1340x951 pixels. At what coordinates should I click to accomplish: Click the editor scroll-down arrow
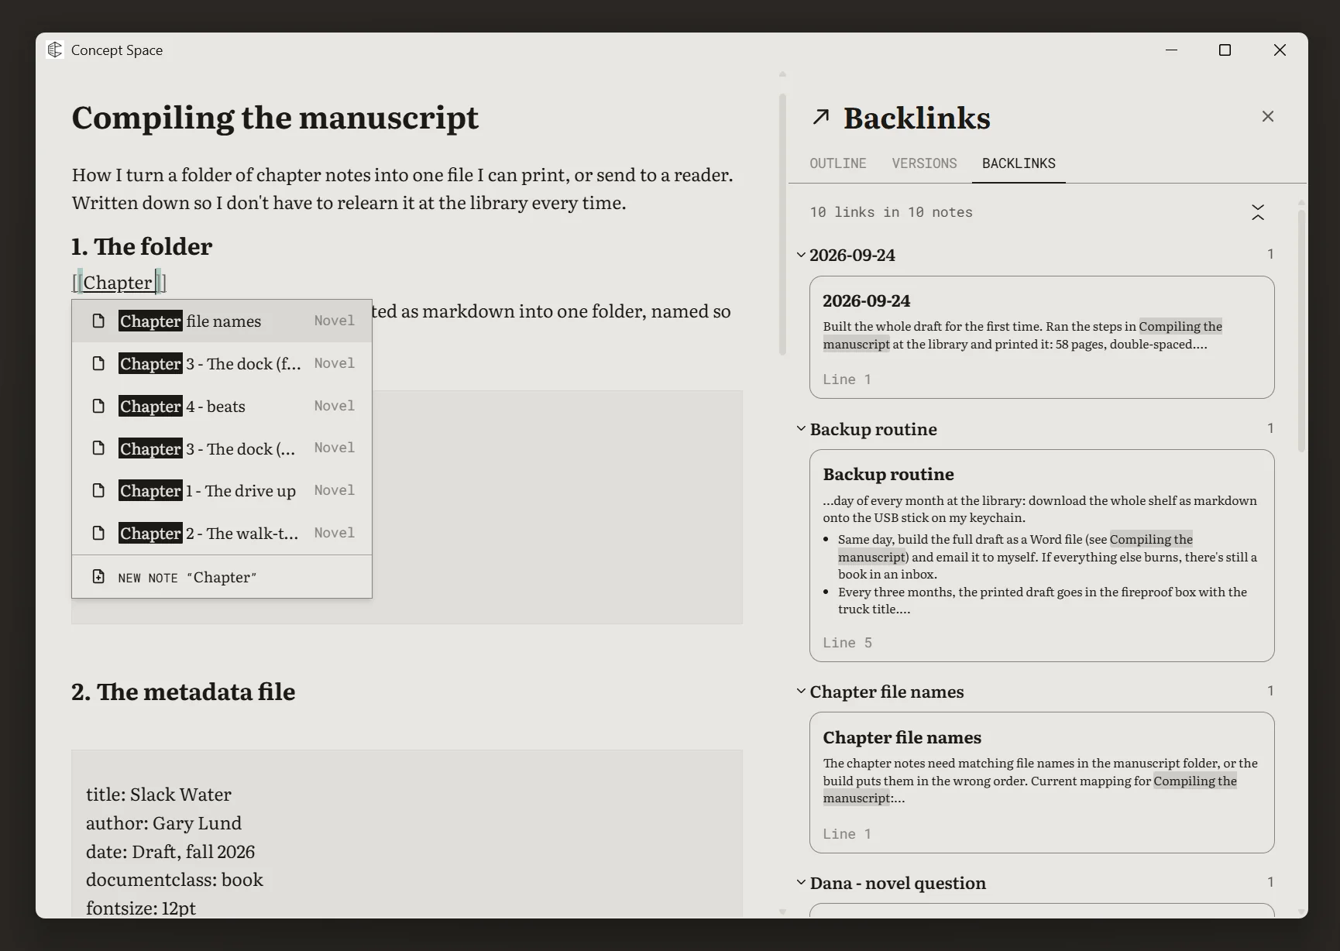tap(782, 912)
